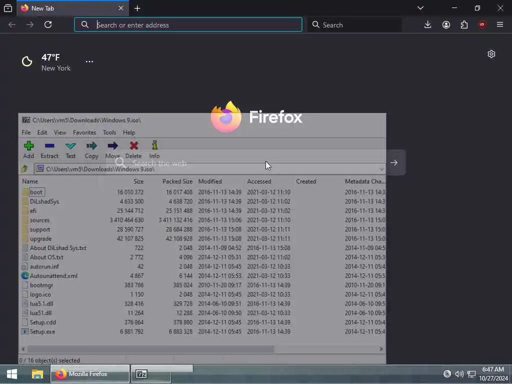This screenshot has height=384, width=512.
Task: Click the Firefox forward arrow
Action: pos(30,25)
